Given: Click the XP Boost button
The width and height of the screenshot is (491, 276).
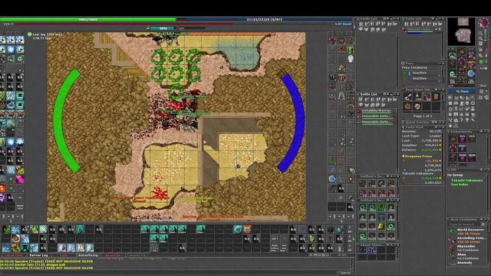Looking at the screenshot, I should [343, 24].
